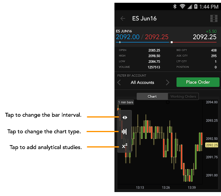
Task: Switch to the Chart tab
Action: (x=152, y=97)
